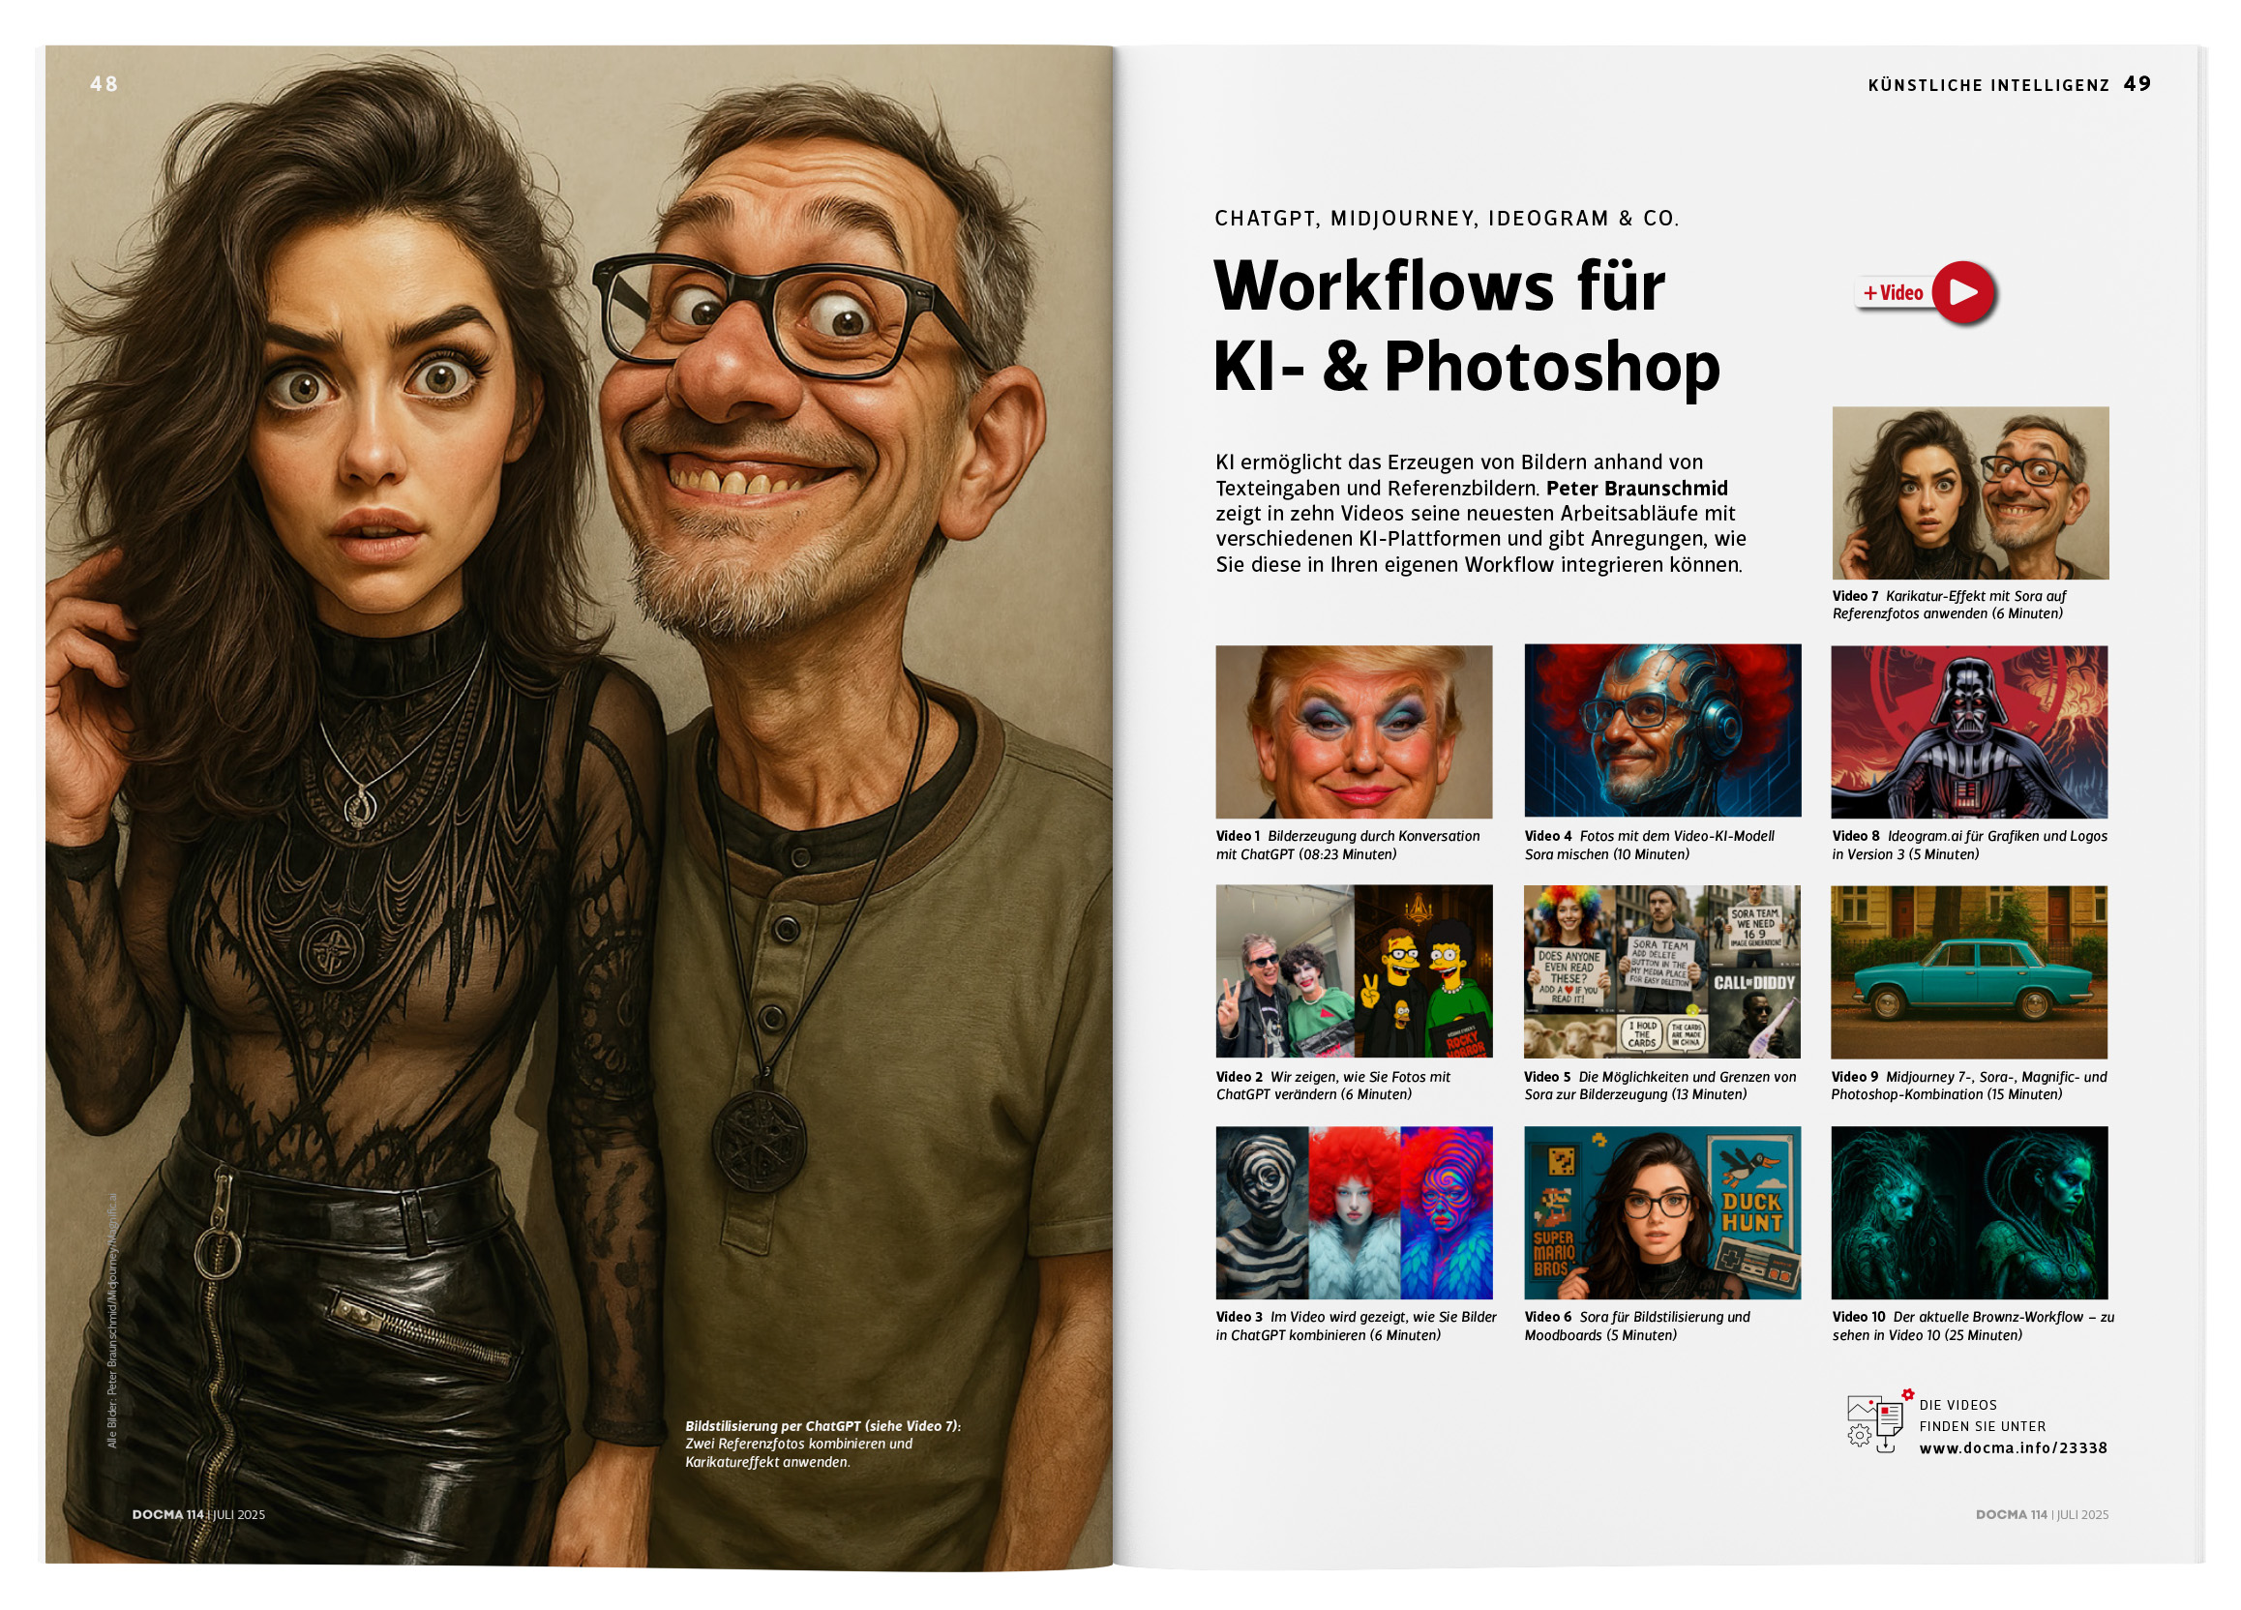Click the bold name Peter Braunschmid
The height and width of the screenshot is (1610, 2241).
click(1636, 488)
